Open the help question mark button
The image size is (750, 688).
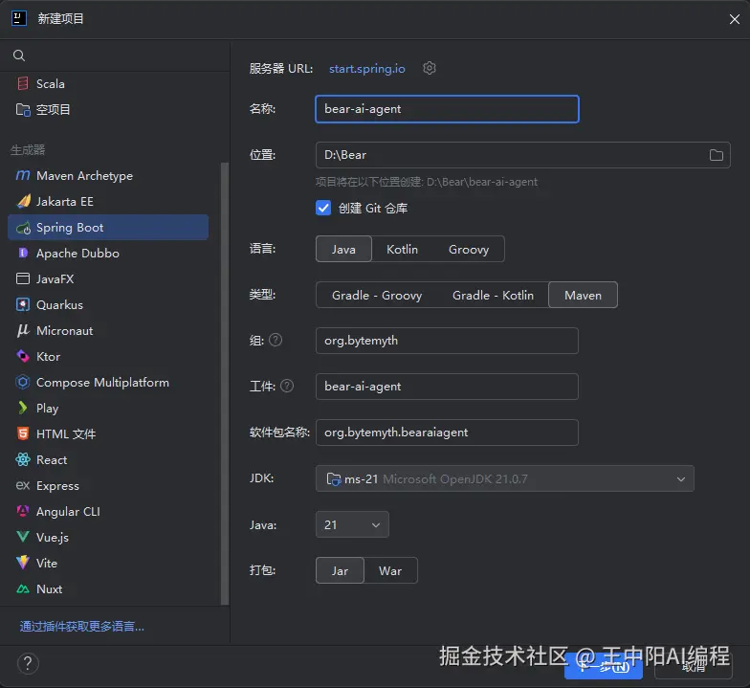(x=28, y=664)
